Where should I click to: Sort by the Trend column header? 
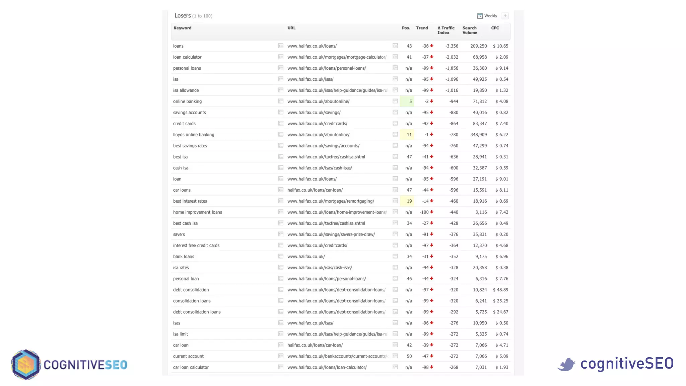pyautogui.click(x=422, y=28)
